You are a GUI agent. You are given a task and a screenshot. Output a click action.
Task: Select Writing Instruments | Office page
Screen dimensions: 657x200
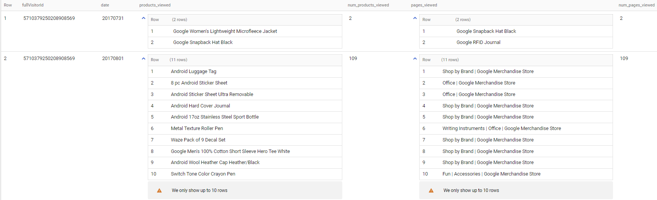point(502,128)
